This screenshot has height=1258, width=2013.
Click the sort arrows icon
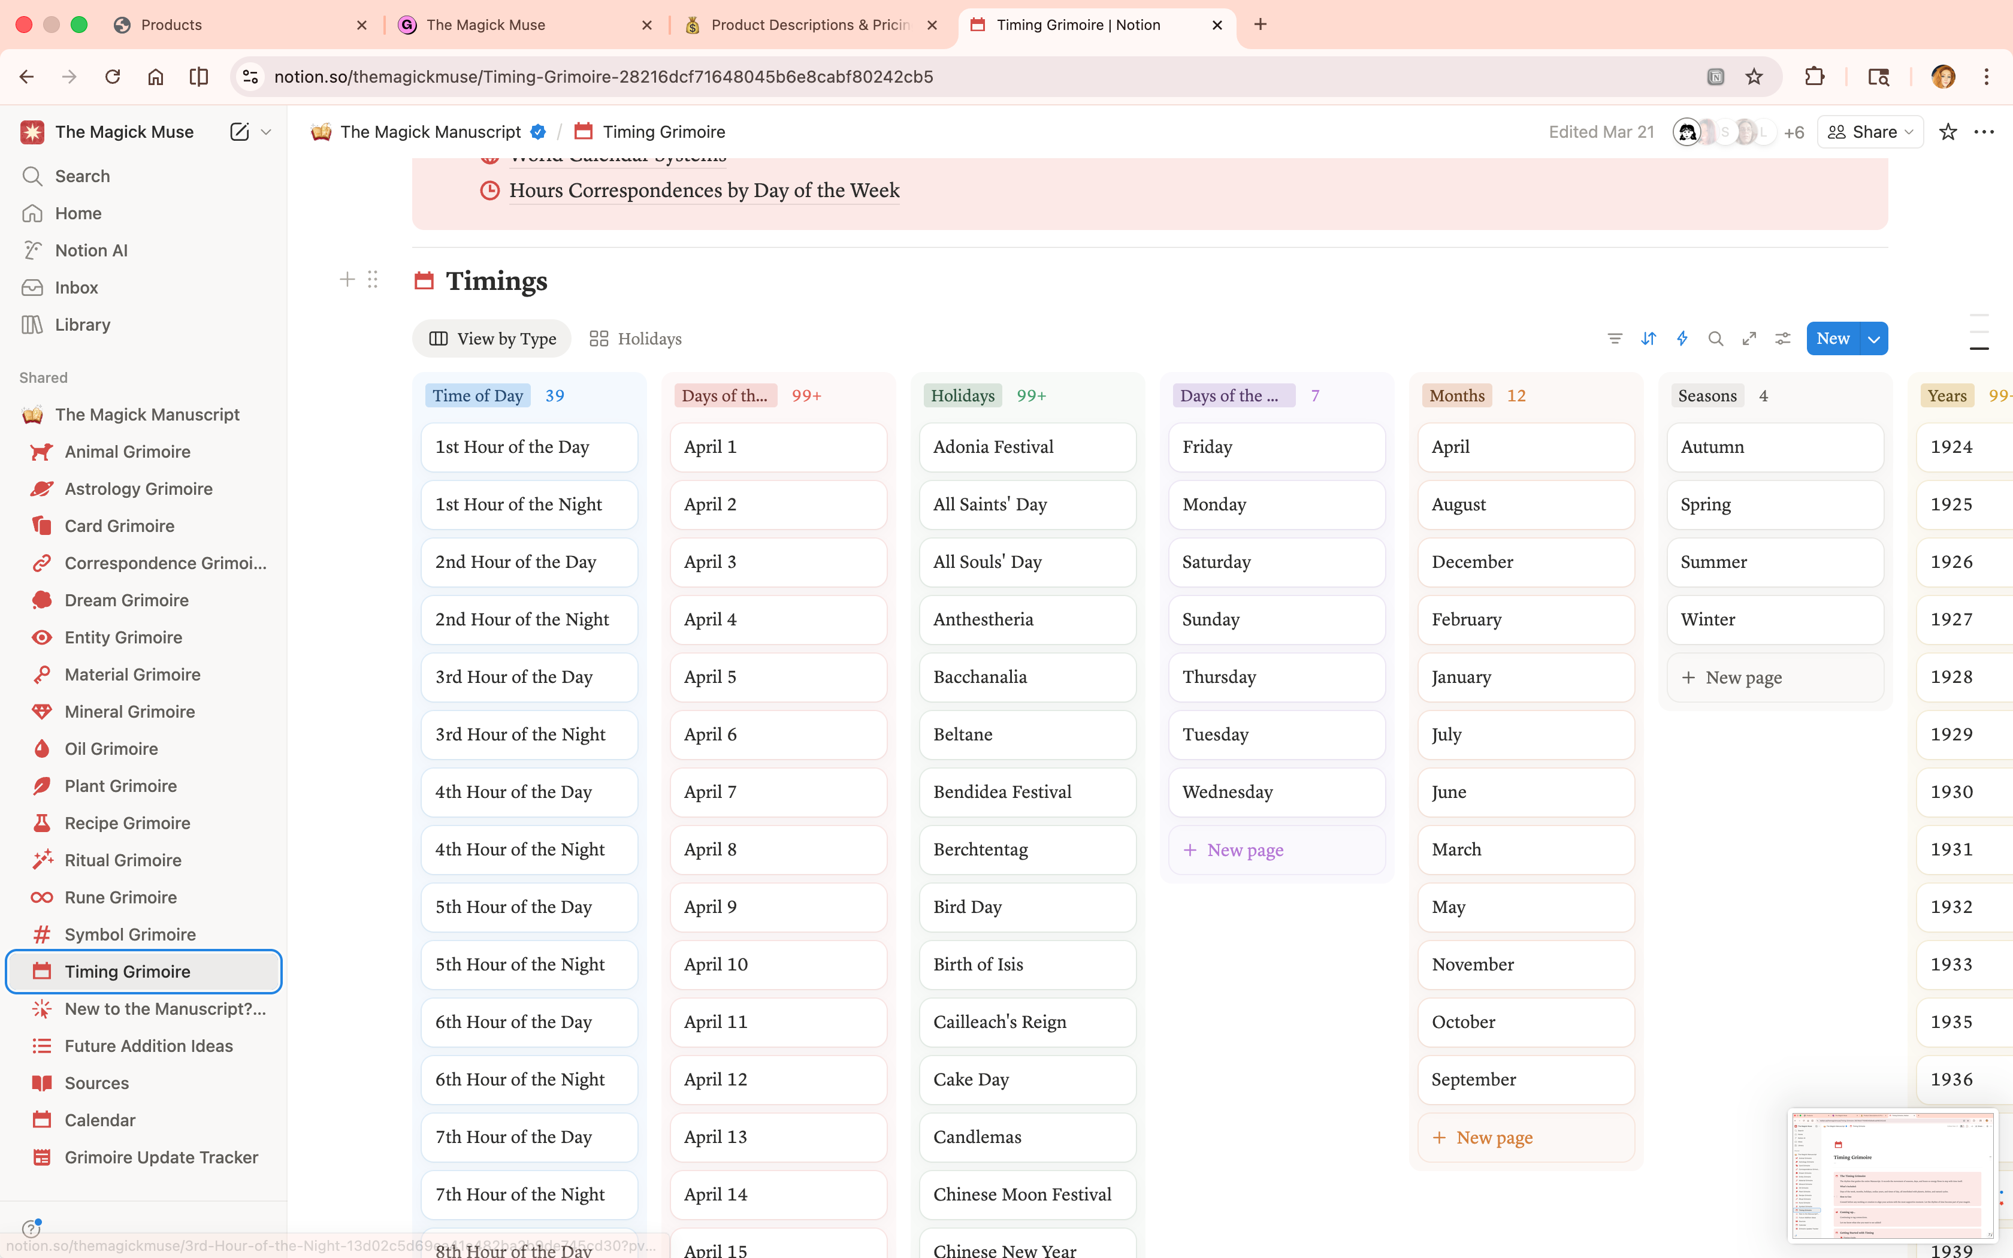pyautogui.click(x=1649, y=338)
